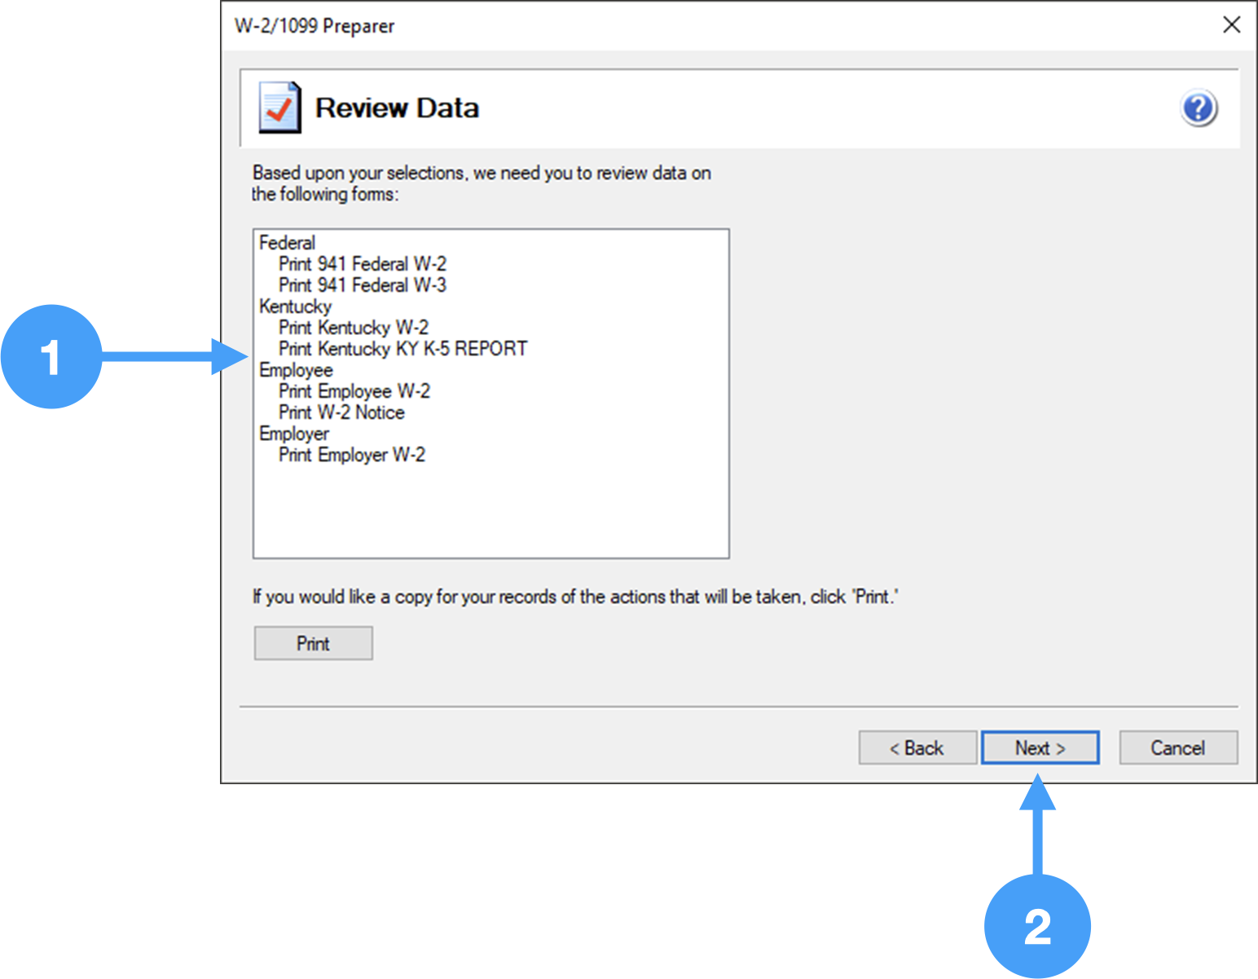Select the Print W-2 Notice item
Viewport: 1258px width, 979px height.
(x=341, y=412)
